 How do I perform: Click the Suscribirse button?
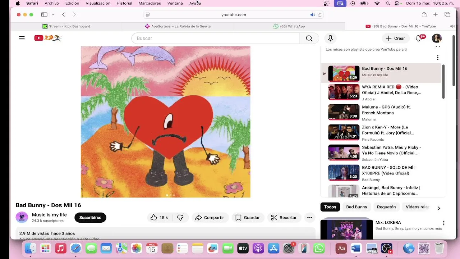[90, 218]
